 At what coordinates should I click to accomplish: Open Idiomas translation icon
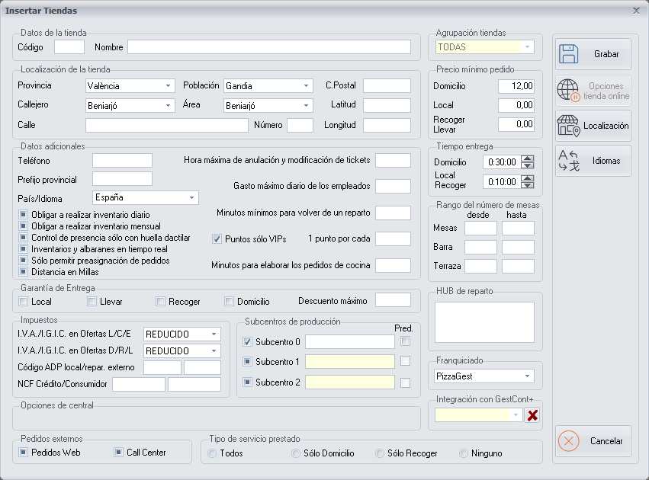coord(568,161)
